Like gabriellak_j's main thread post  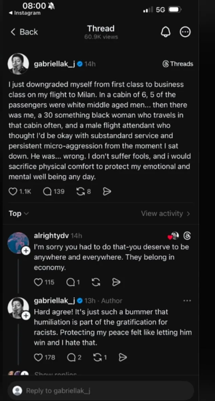pyautogui.click(x=13, y=191)
